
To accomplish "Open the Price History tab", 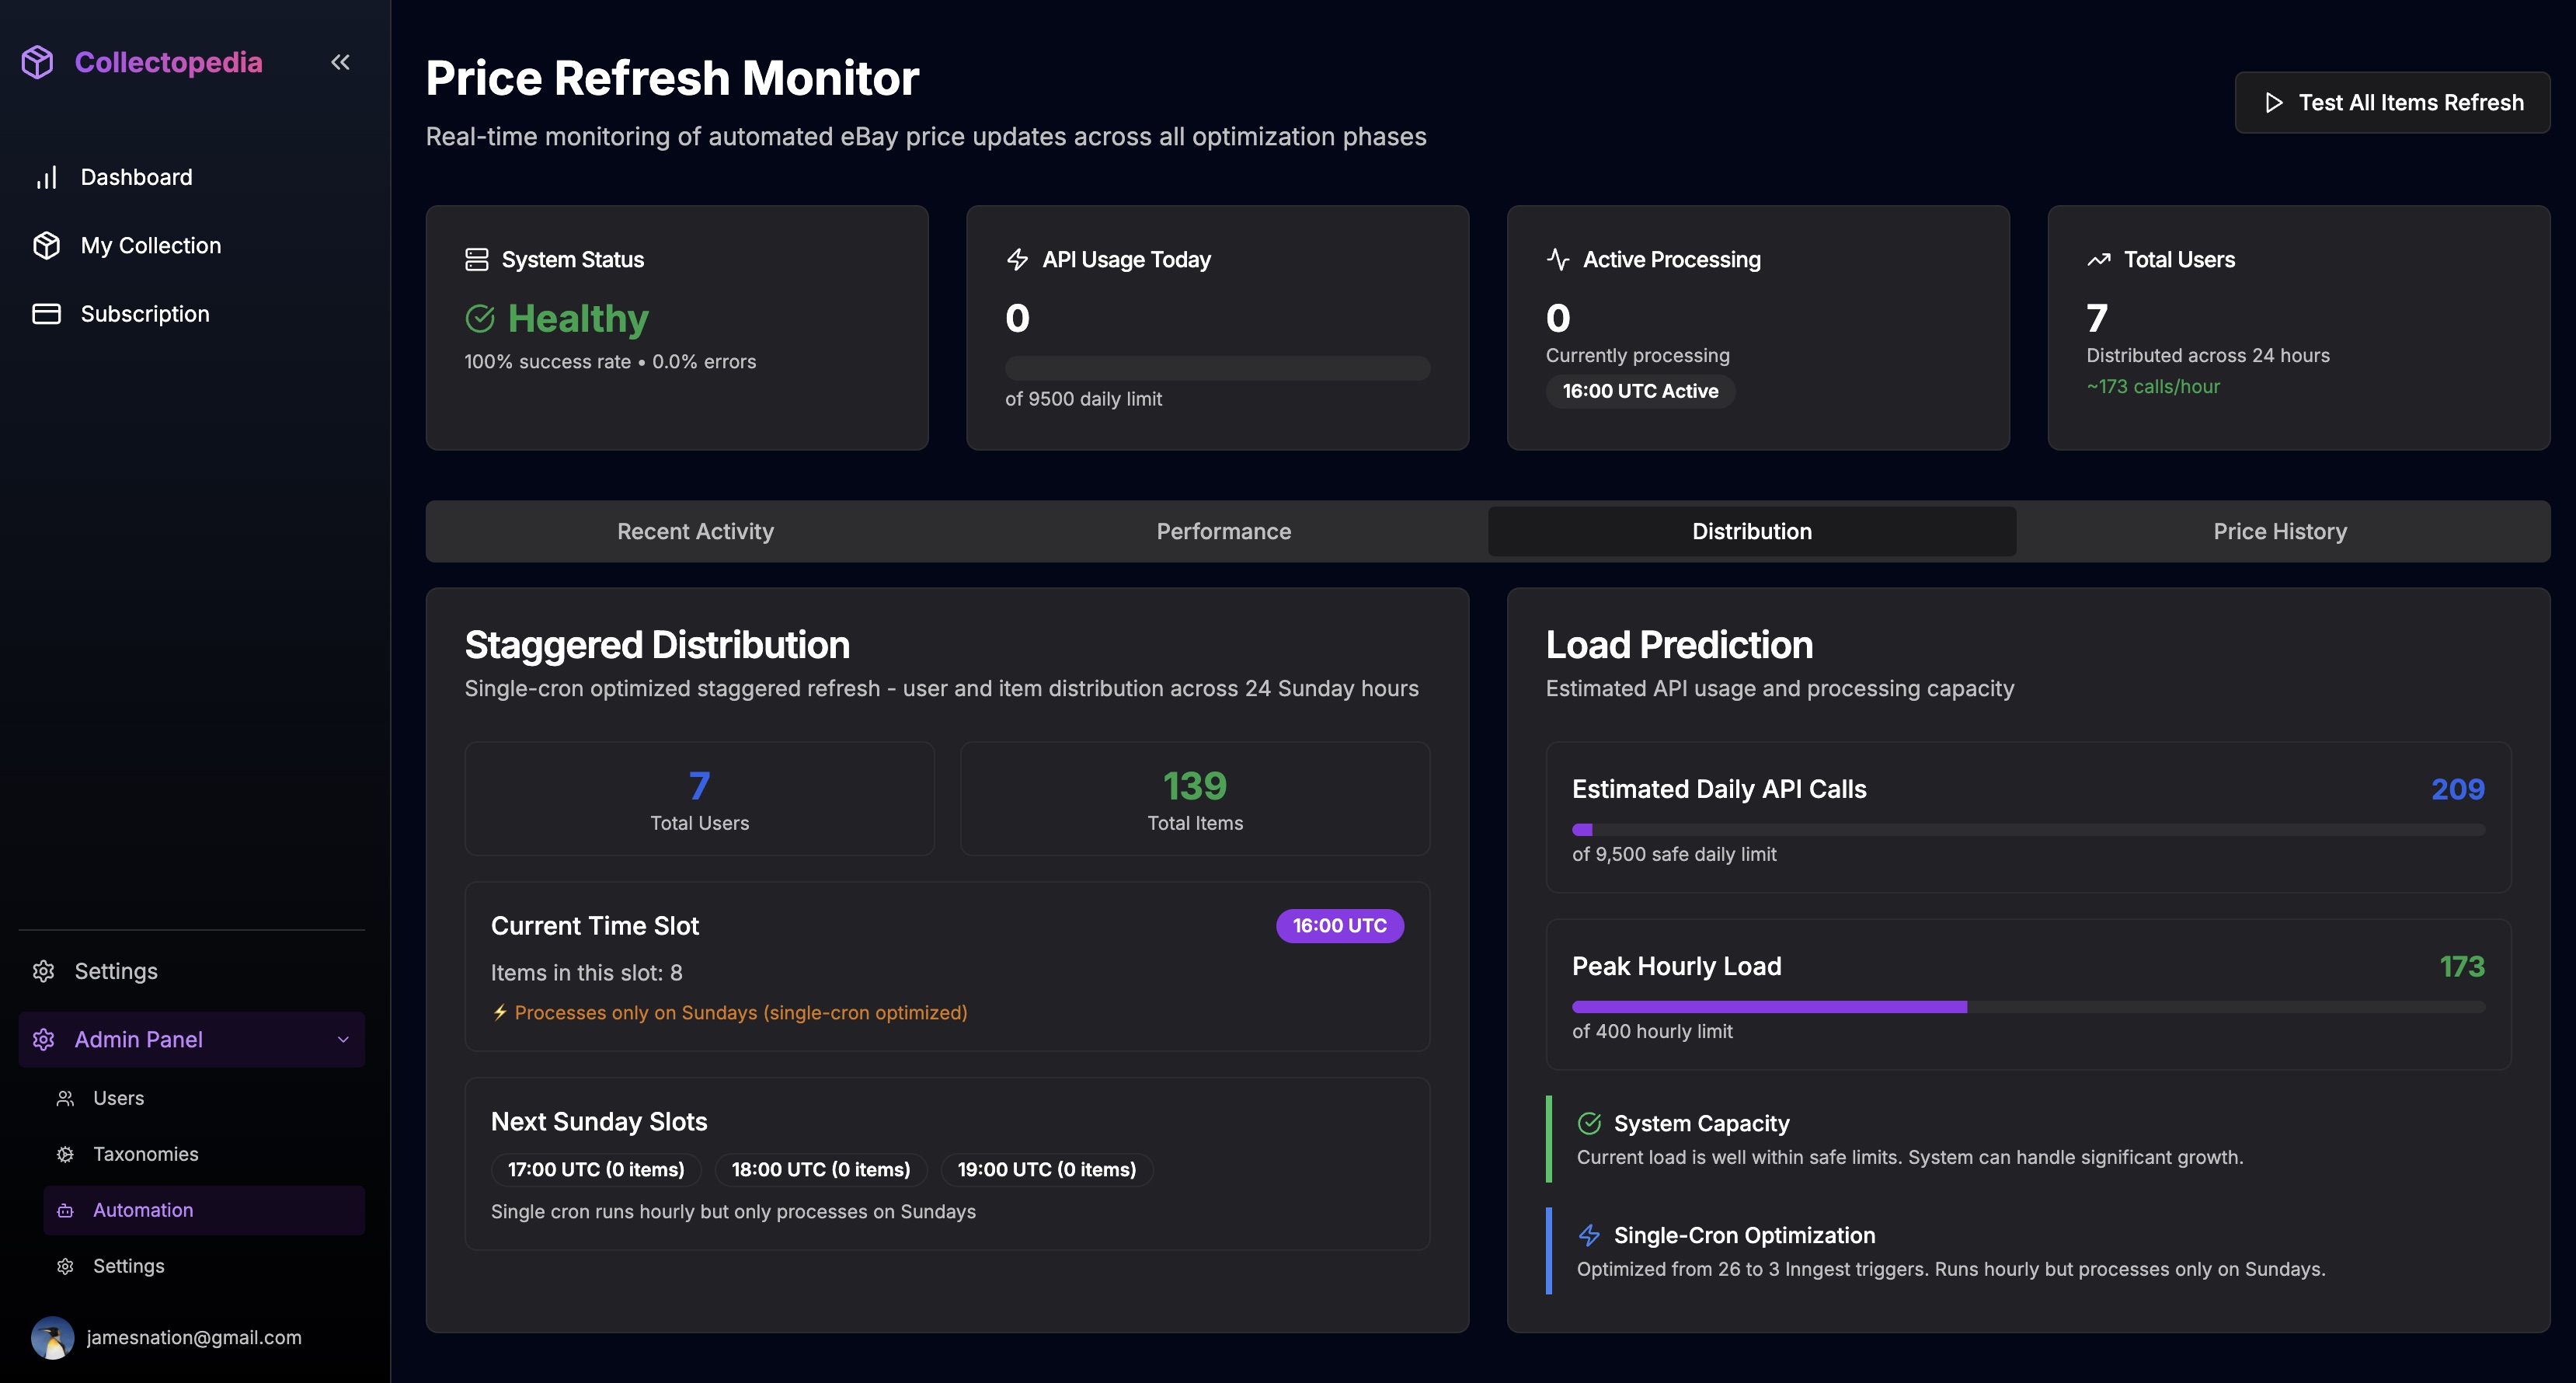I will 2280,531.
